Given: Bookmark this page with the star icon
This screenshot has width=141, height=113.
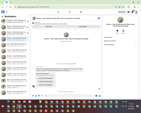Looking at the screenshot, I should tap(123, 7).
